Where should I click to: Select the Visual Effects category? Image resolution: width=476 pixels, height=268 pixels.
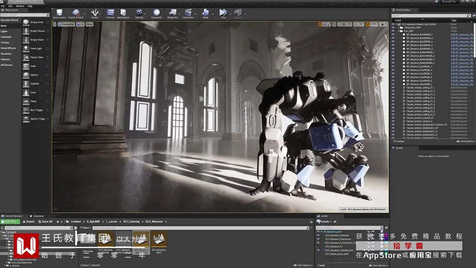[8, 48]
